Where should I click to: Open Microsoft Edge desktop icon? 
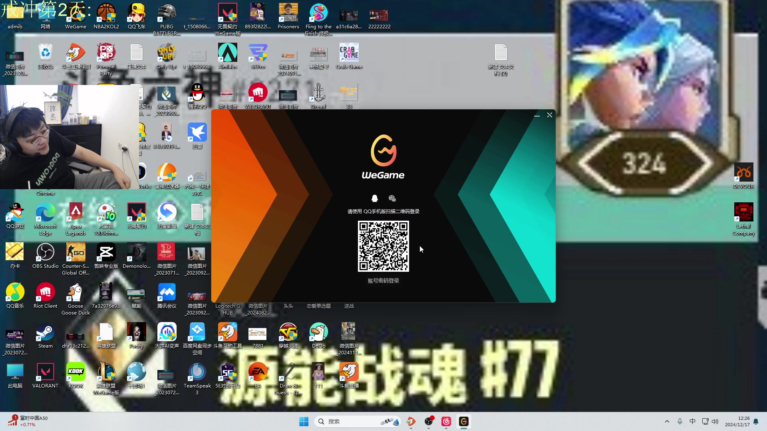46,219
